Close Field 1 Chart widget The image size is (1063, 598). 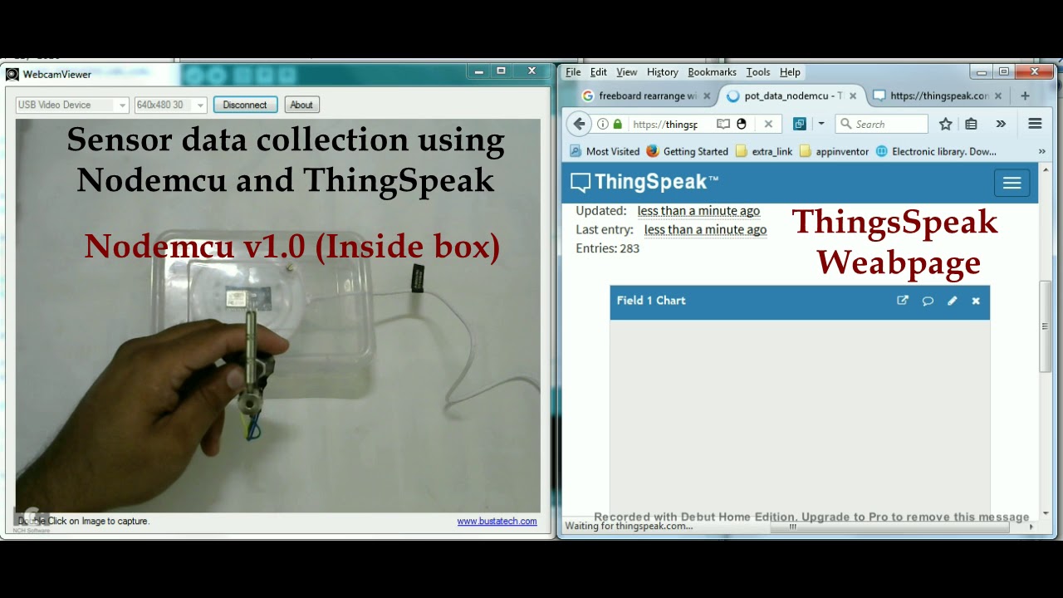(976, 301)
